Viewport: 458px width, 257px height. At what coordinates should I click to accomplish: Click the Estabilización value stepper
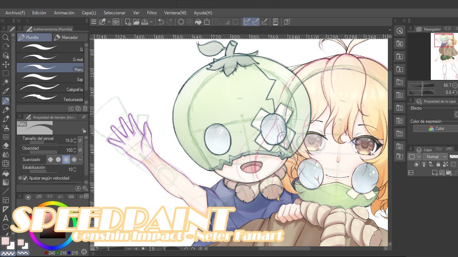[75, 169]
